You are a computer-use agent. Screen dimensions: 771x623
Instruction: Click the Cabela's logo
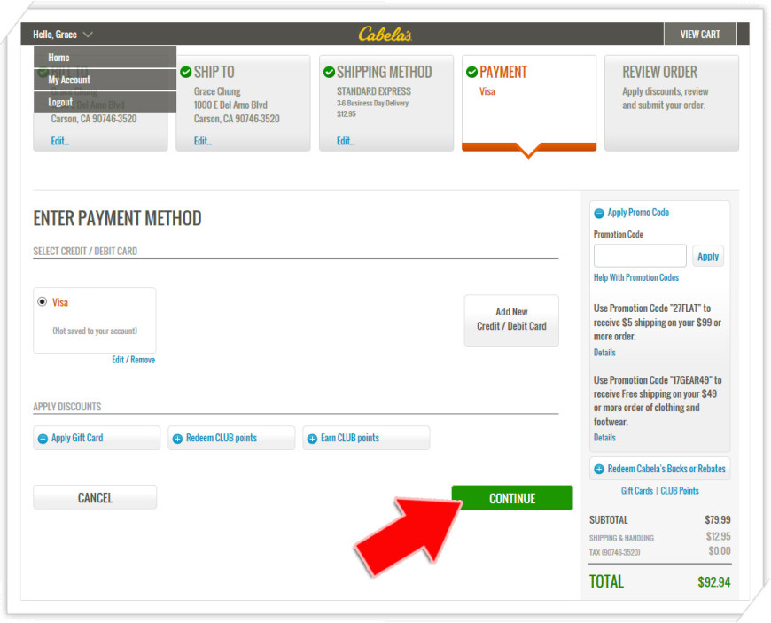click(x=385, y=34)
